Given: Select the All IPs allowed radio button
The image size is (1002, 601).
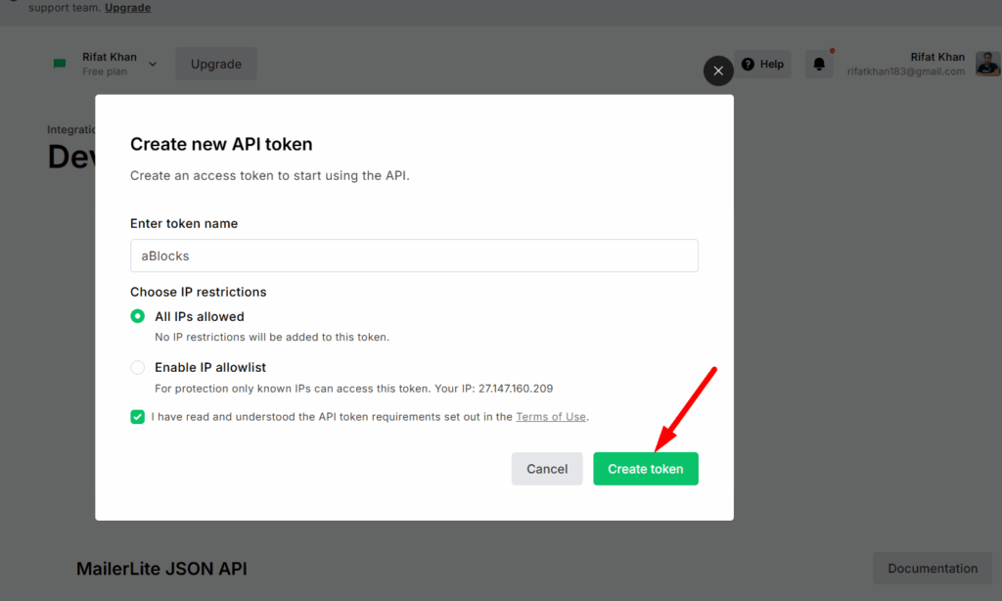Looking at the screenshot, I should point(137,316).
